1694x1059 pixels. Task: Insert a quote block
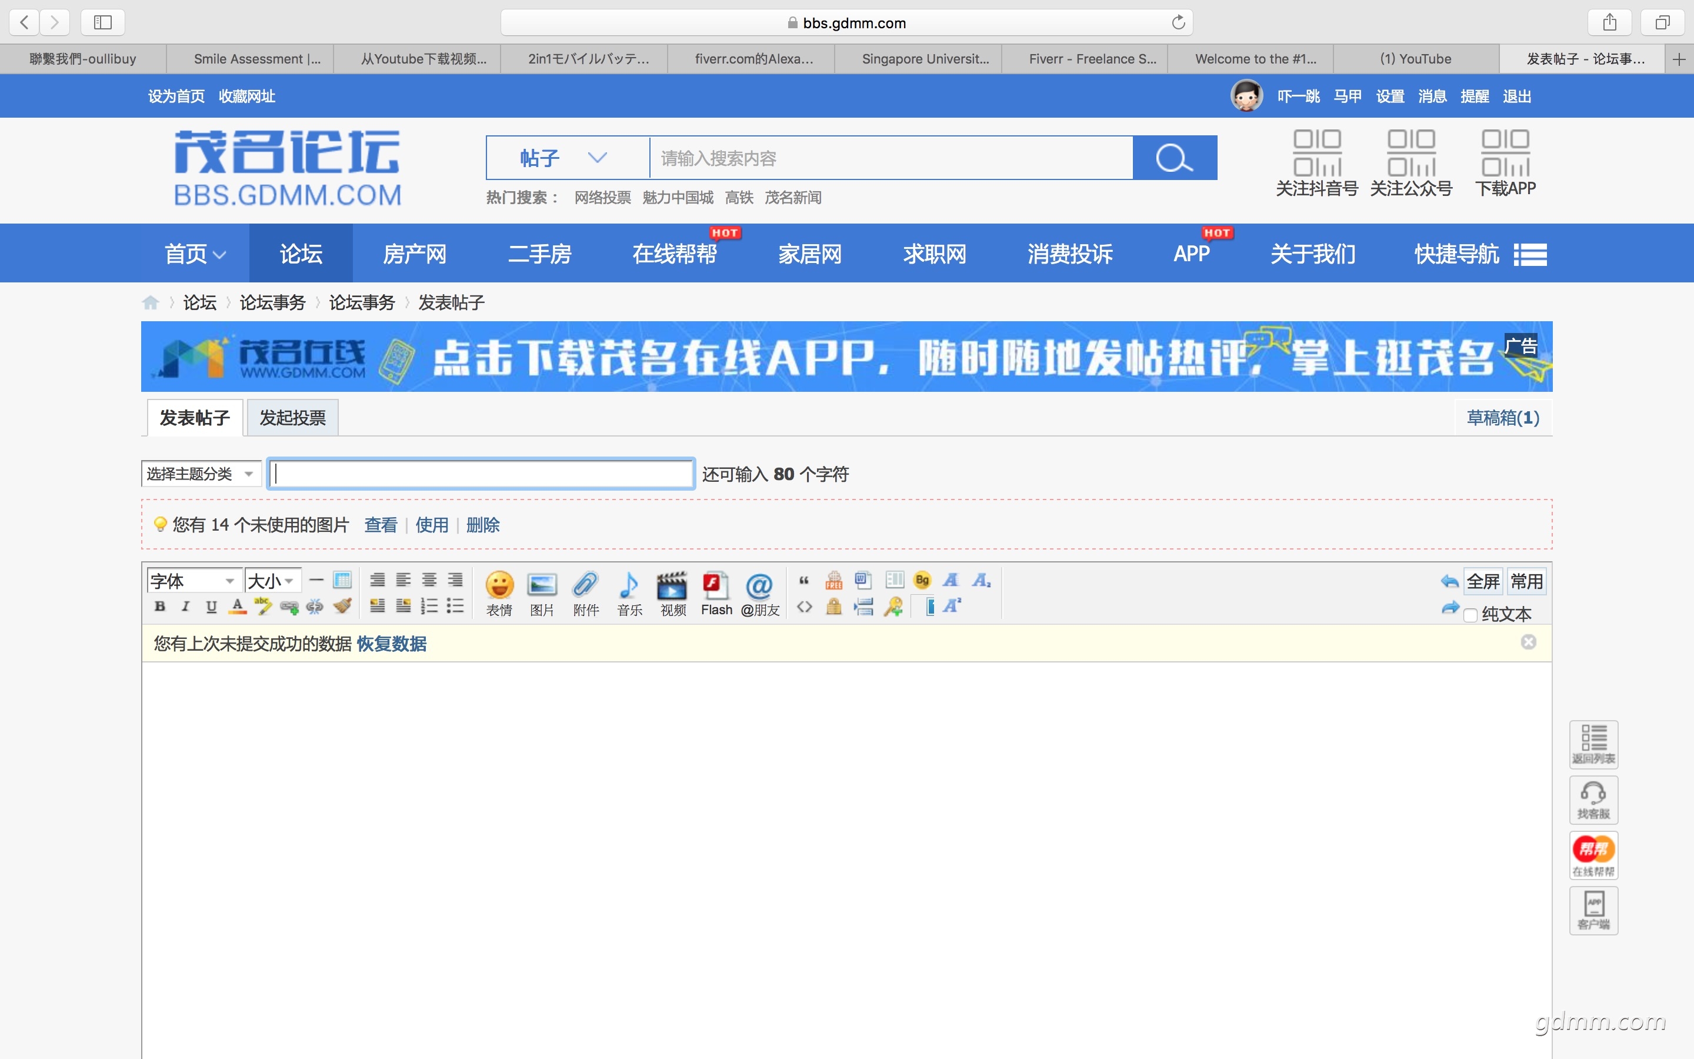pos(804,580)
